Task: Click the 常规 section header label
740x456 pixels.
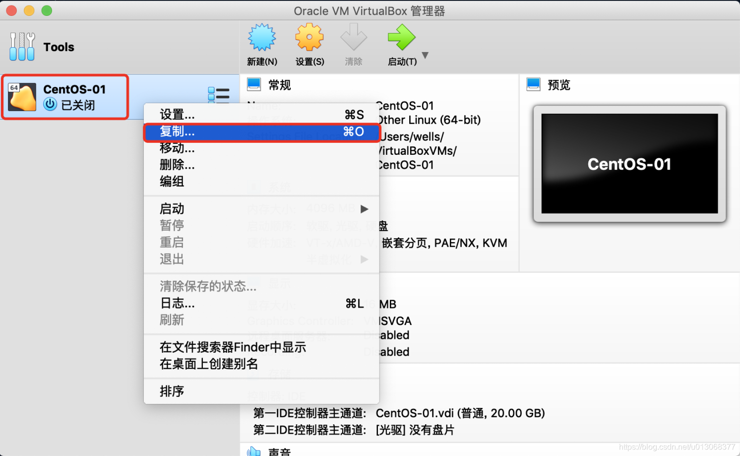Action: point(280,85)
